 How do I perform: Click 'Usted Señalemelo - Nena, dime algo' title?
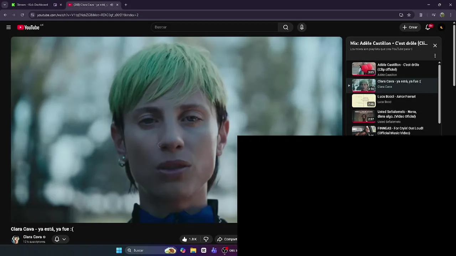[397, 114]
